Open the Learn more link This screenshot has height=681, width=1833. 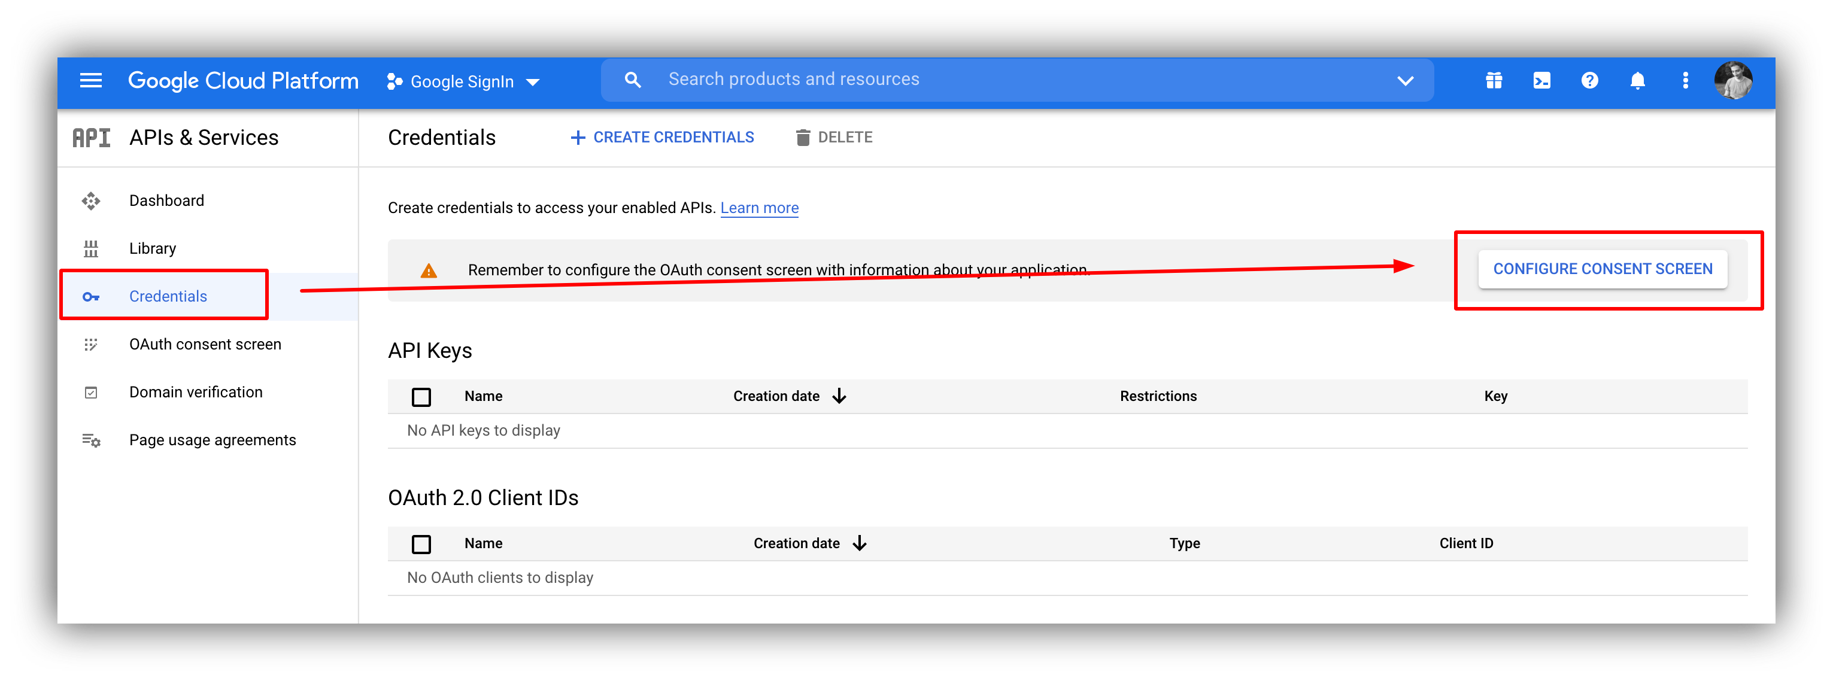coord(759,208)
